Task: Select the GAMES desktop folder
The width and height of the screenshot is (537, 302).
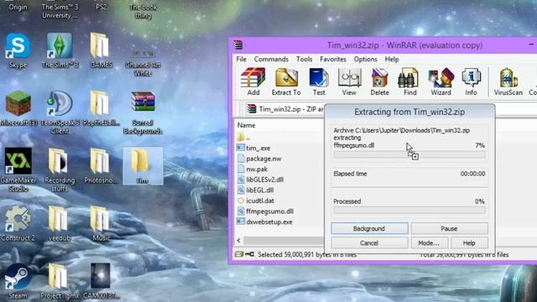Action: pyautogui.click(x=101, y=50)
